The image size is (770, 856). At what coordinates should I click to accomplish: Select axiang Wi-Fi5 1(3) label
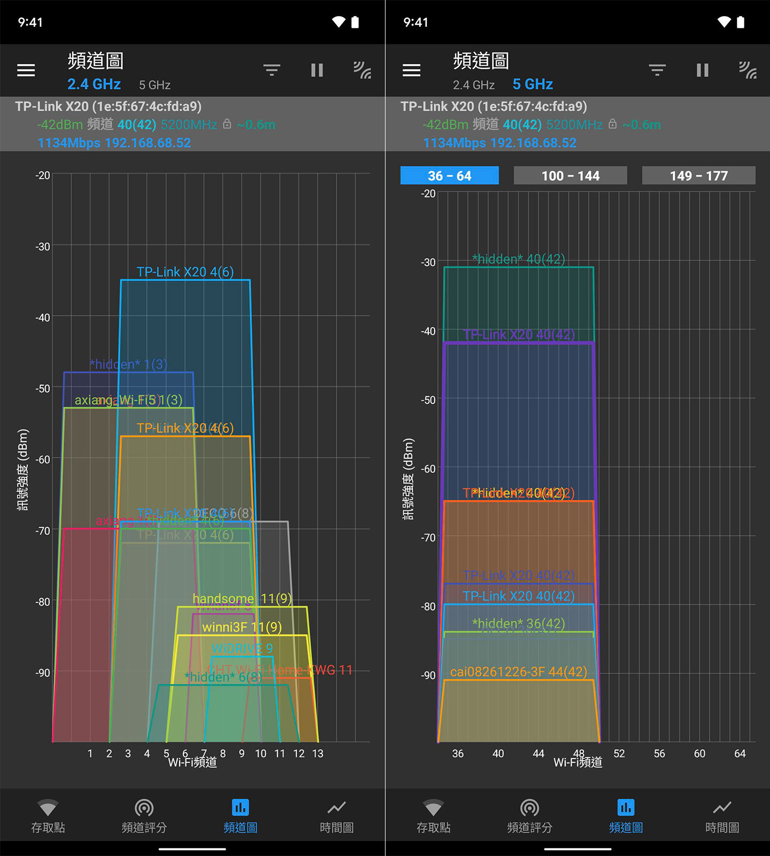[128, 400]
